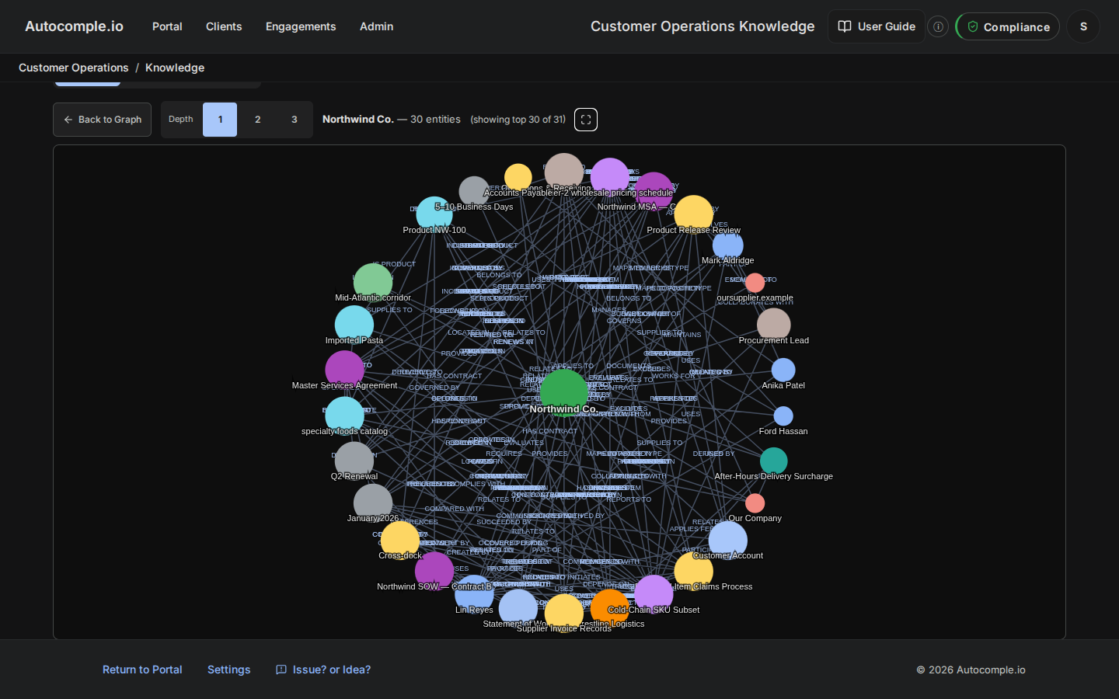The width and height of the screenshot is (1119, 699).
Task: Select the oursupplier.example node
Action: (x=755, y=282)
